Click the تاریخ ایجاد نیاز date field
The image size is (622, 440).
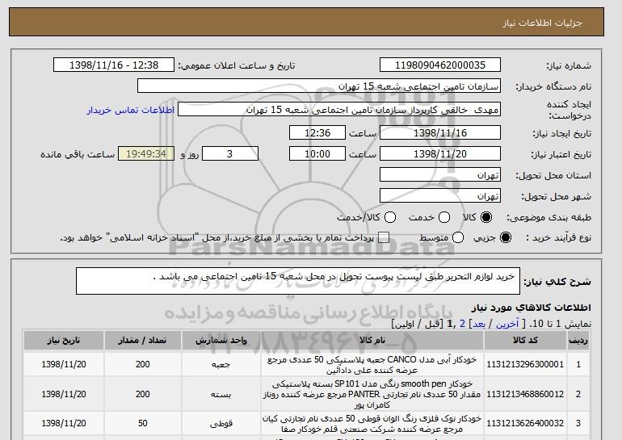coord(440,132)
